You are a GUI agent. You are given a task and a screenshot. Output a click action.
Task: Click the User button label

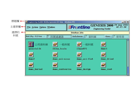pos(109,37)
